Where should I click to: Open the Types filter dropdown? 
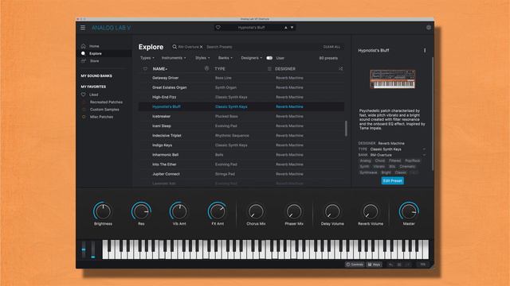tap(147, 58)
